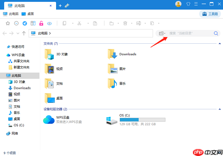Select 音乐 in the sidebar
Screen dimensions: 223x156
coord(14,113)
